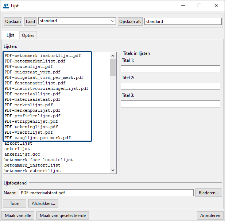Click the Laad button

pyautogui.click(x=30, y=22)
